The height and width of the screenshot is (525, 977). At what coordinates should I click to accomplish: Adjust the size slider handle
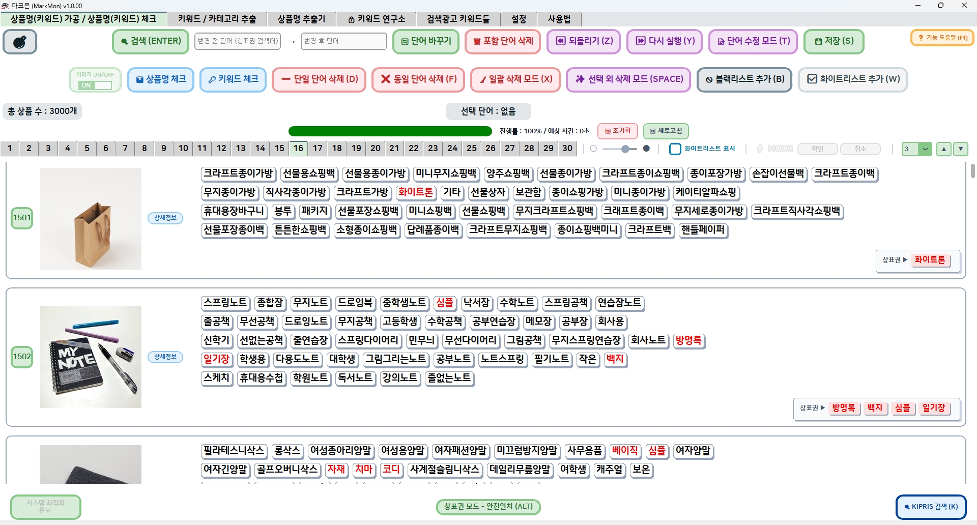click(x=625, y=149)
